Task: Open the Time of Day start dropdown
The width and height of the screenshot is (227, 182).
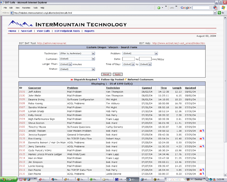Action: click(133, 64)
